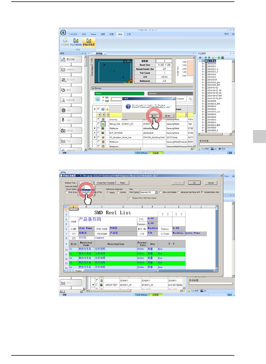Click the help icon at ribbon right
Image resolution: width=266 pixels, height=364 pixels.
[x=233, y=34]
